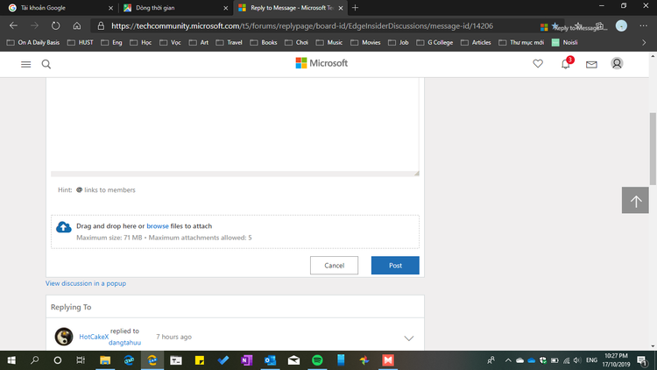Click the blue Post button
The height and width of the screenshot is (370, 657).
[x=395, y=265]
